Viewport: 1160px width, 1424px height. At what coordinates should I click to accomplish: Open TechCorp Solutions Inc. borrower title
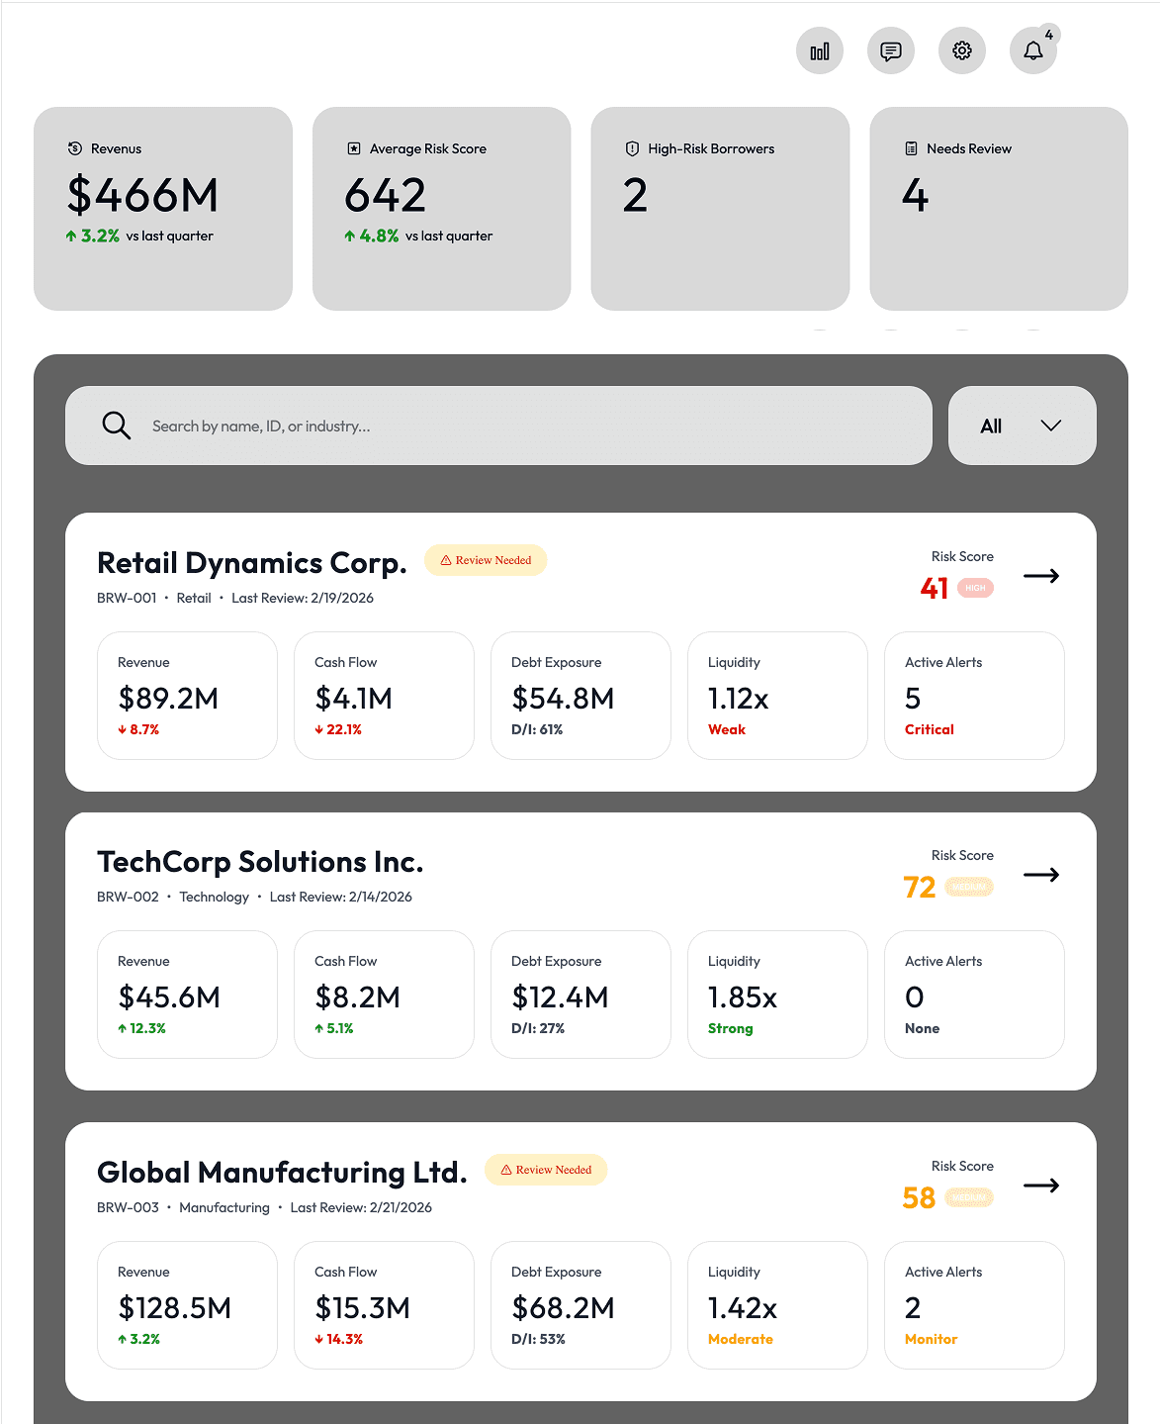point(260,862)
